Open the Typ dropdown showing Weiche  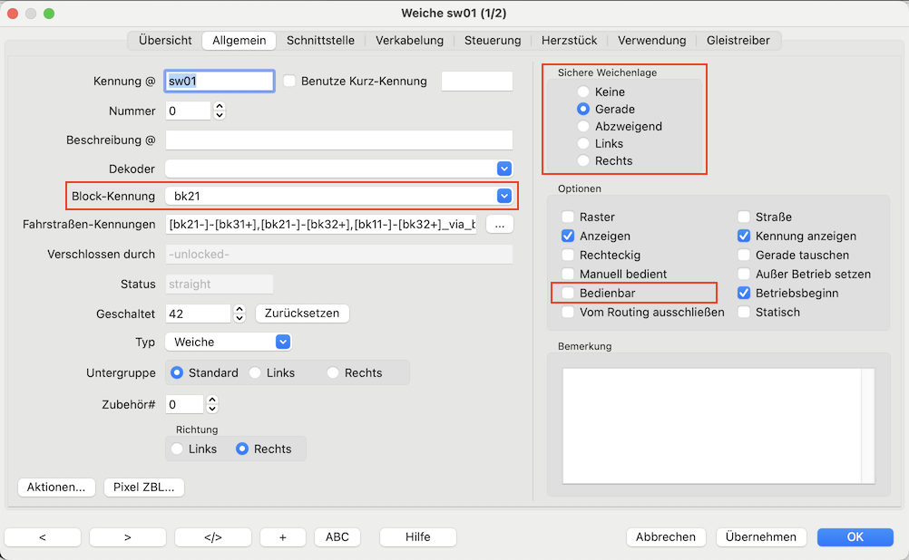click(282, 342)
